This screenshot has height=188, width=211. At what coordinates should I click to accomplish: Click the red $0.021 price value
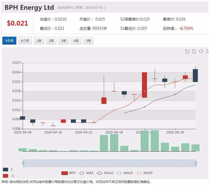[17, 23]
